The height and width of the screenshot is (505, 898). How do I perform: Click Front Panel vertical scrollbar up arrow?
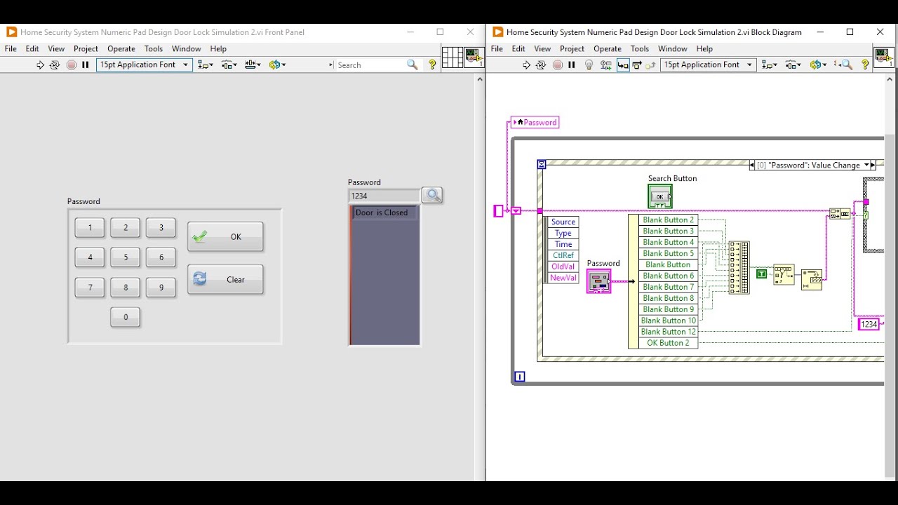tap(480, 79)
